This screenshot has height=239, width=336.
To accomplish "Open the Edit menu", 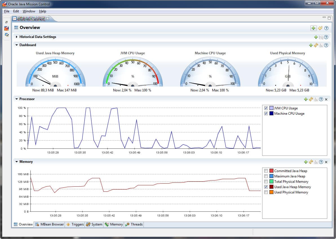I will click(16, 11).
